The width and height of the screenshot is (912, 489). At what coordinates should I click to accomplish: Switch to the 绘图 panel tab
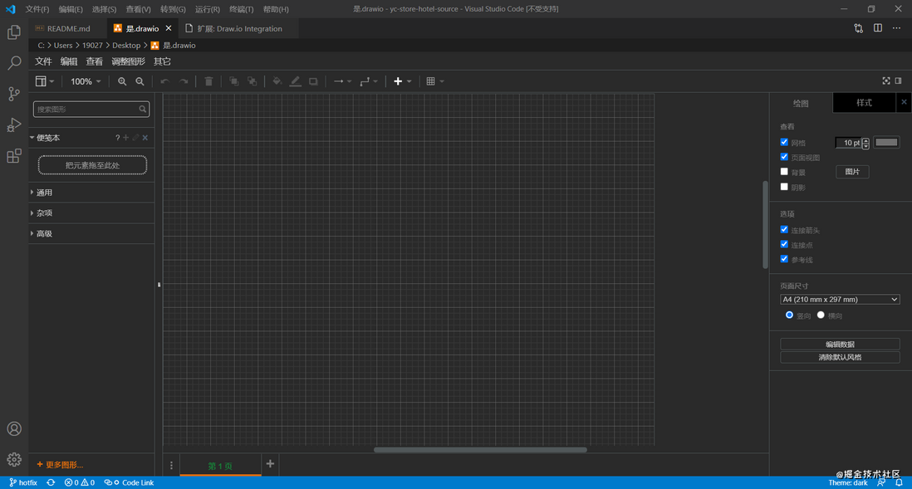tap(801, 103)
